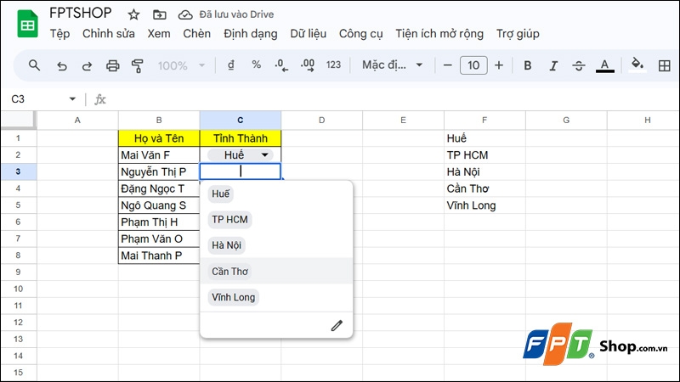680x382 pixels.
Task: Toggle bold formatting
Action: 527,65
